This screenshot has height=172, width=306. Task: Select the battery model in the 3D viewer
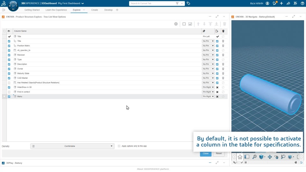(270, 94)
